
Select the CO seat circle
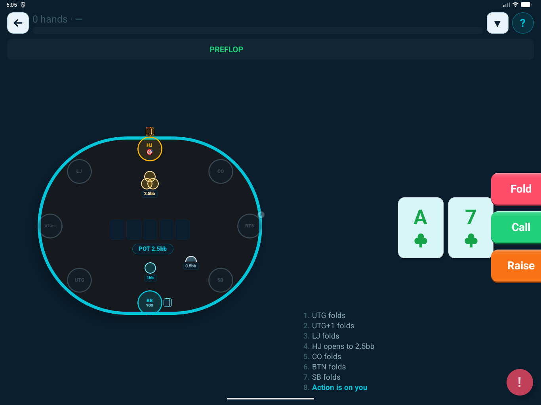[x=221, y=171]
